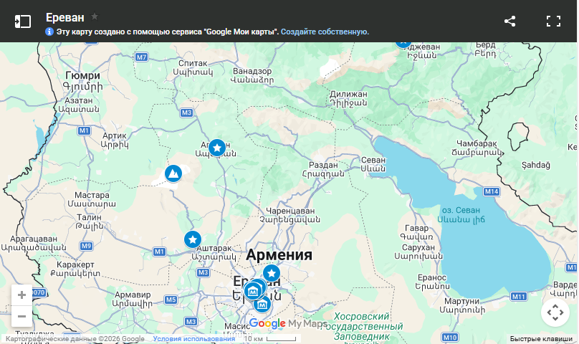This screenshot has height=344, width=579.
Task: Click the Армения country label
Action: click(x=279, y=255)
